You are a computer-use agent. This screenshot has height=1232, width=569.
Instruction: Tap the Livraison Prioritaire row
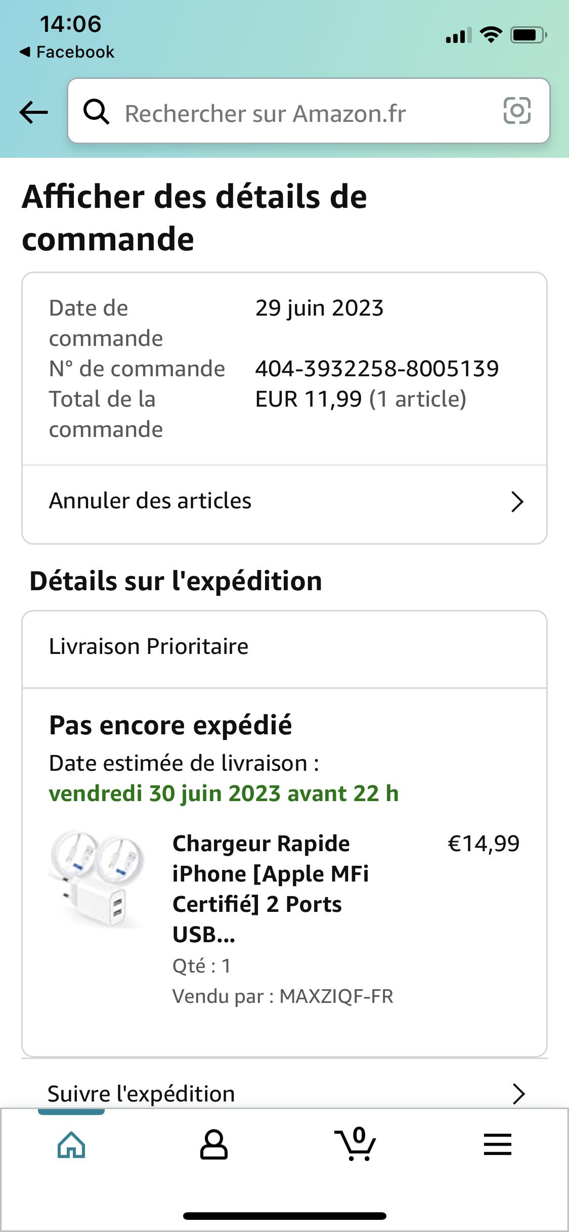coord(149,646)
